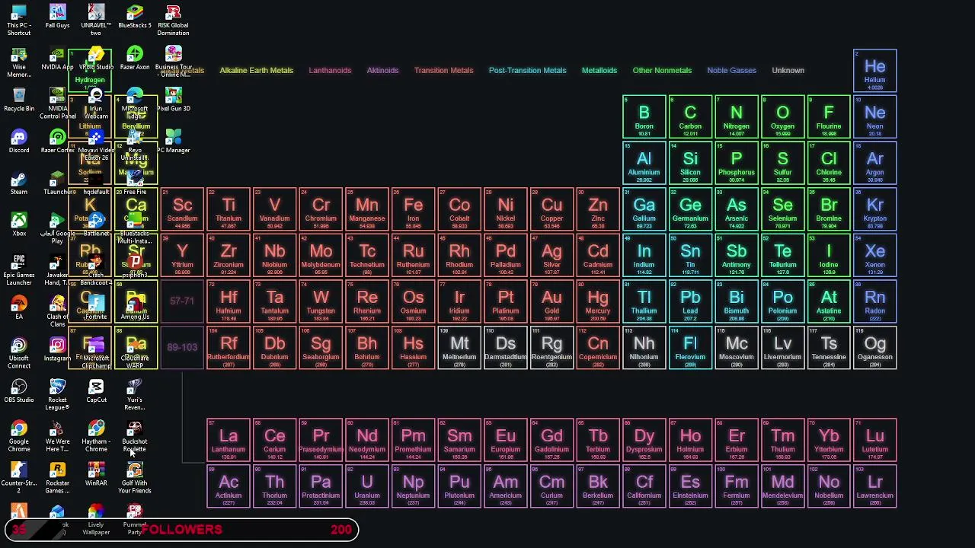Open BlueStacks Multi-Instance Manager icon
This screenshot has width=975, height=548.
(x=135, y=228)
